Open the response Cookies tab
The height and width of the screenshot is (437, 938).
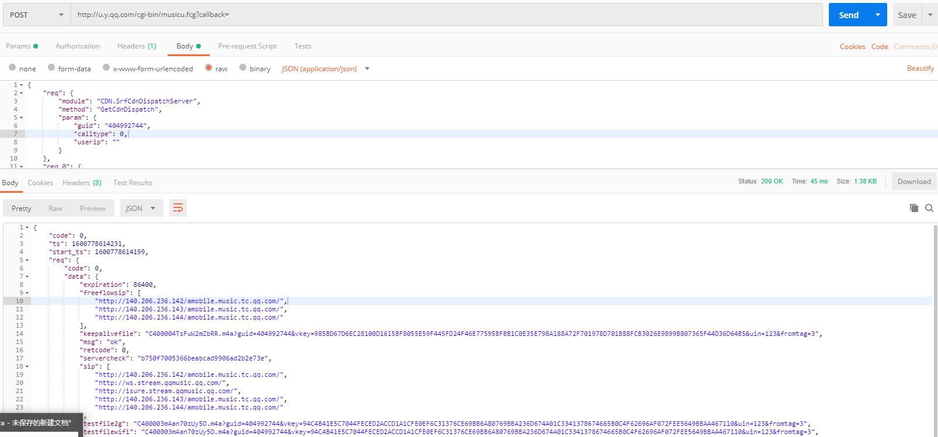tap(40, 182)
